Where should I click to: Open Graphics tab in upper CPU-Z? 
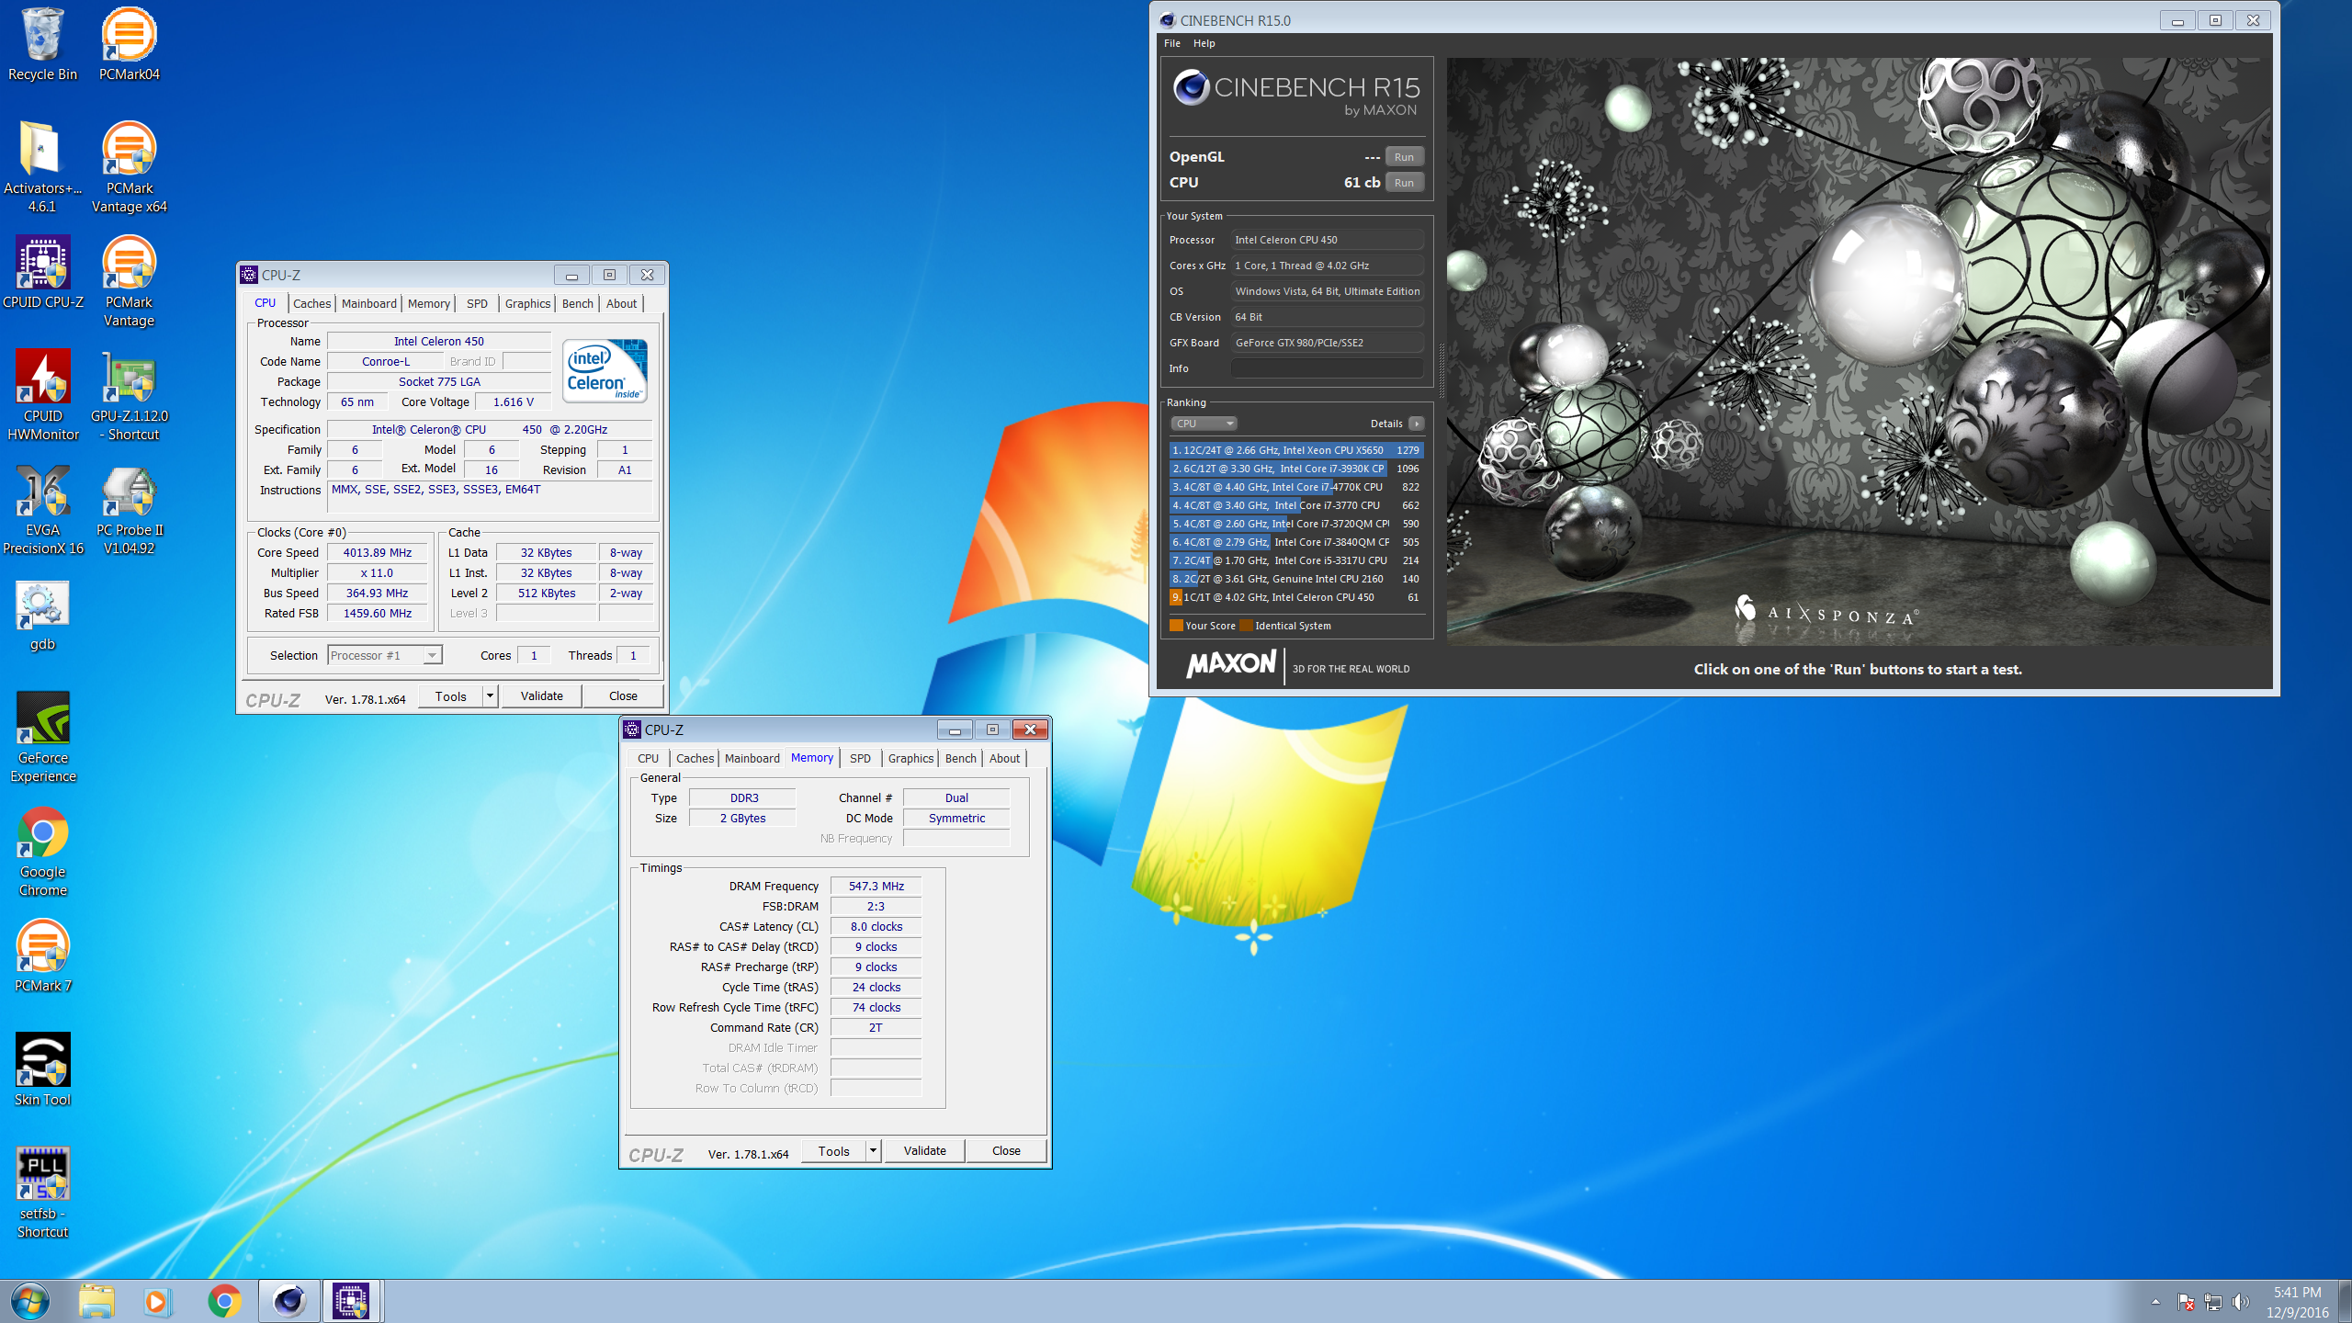pyautogui.click(x=527, y=303)
